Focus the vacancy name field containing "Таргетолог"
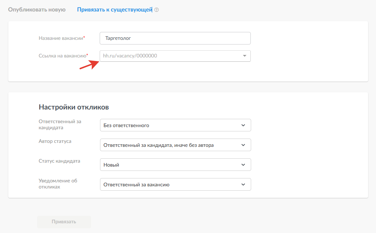This screenshot has width=376, height=233. 175,38
